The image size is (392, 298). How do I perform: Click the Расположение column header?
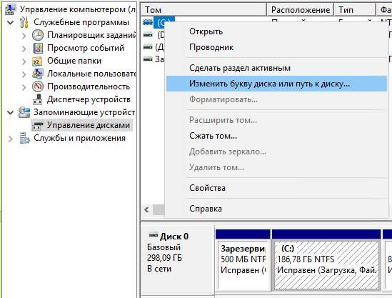(x=301, y=10)
